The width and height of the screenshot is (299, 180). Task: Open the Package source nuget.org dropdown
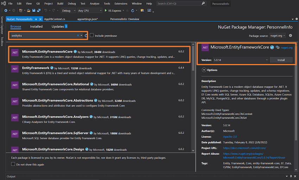point(278,35)
